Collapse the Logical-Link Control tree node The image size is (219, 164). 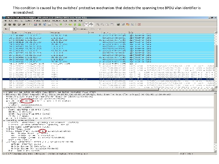pos(4,108)
